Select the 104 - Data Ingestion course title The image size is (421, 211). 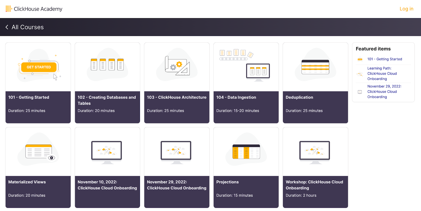coord(236,97)
